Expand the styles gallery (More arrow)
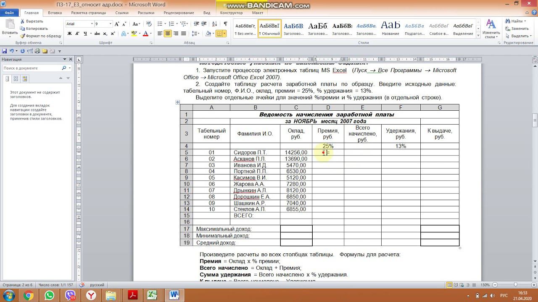The height and width of the screenshot is (302, 538). [x=478, y=36]
